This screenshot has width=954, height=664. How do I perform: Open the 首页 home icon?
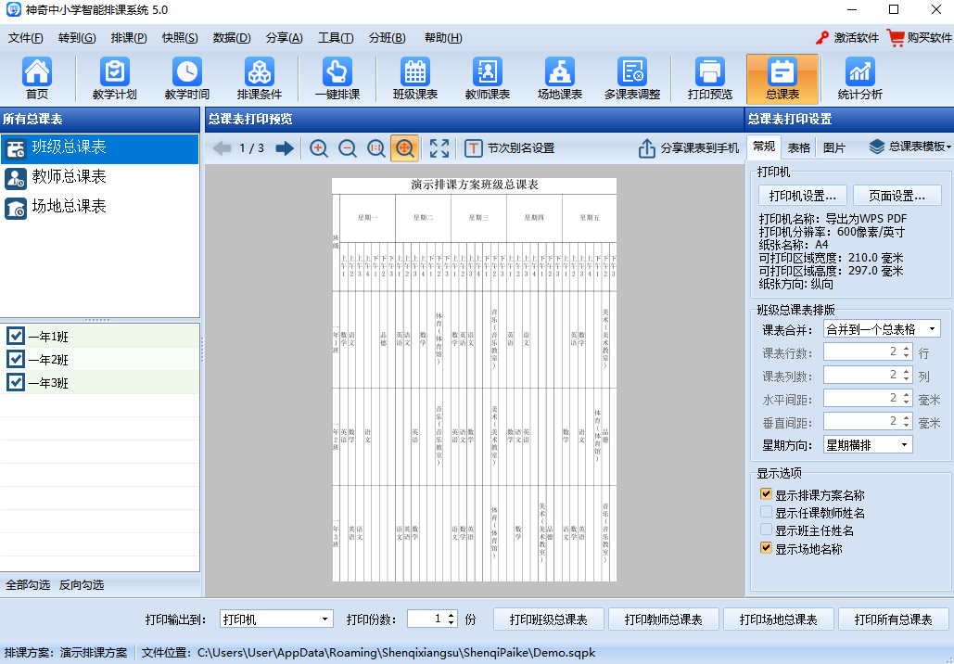(x=37, y=79)
